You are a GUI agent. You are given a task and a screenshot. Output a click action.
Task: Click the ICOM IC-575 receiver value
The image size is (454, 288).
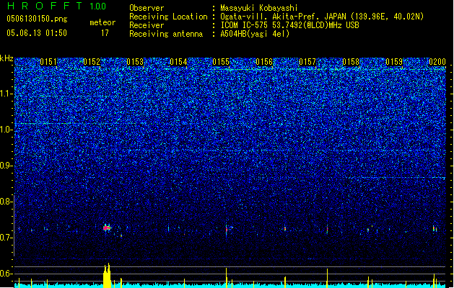point(289,25)
